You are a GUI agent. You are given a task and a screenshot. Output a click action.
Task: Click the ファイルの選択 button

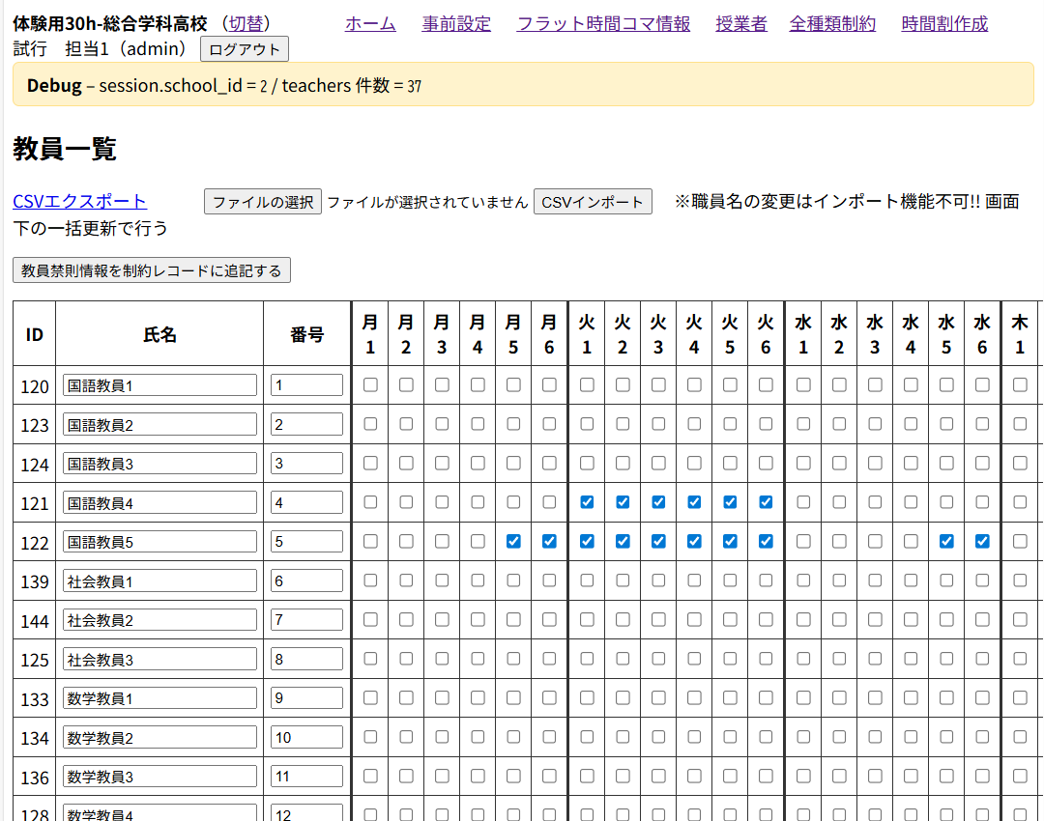point(262,201)
